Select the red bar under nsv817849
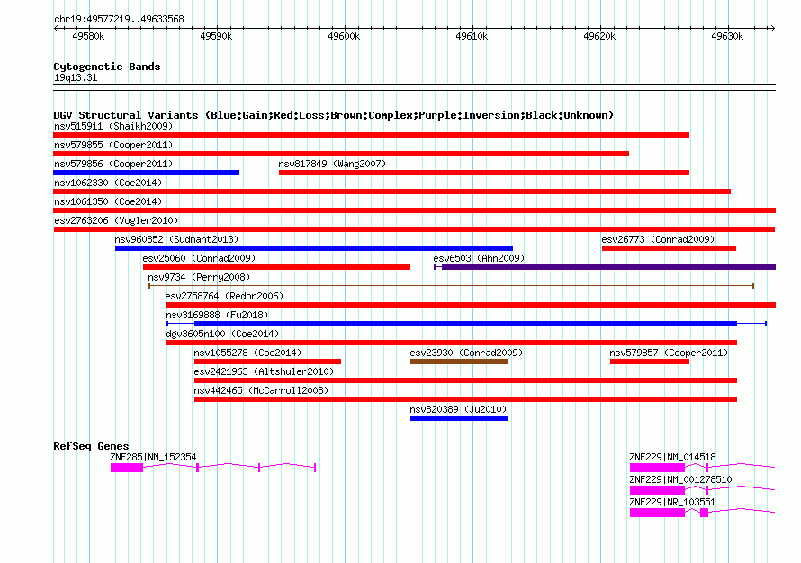The image size is (801, 563). tap(484, 173)
